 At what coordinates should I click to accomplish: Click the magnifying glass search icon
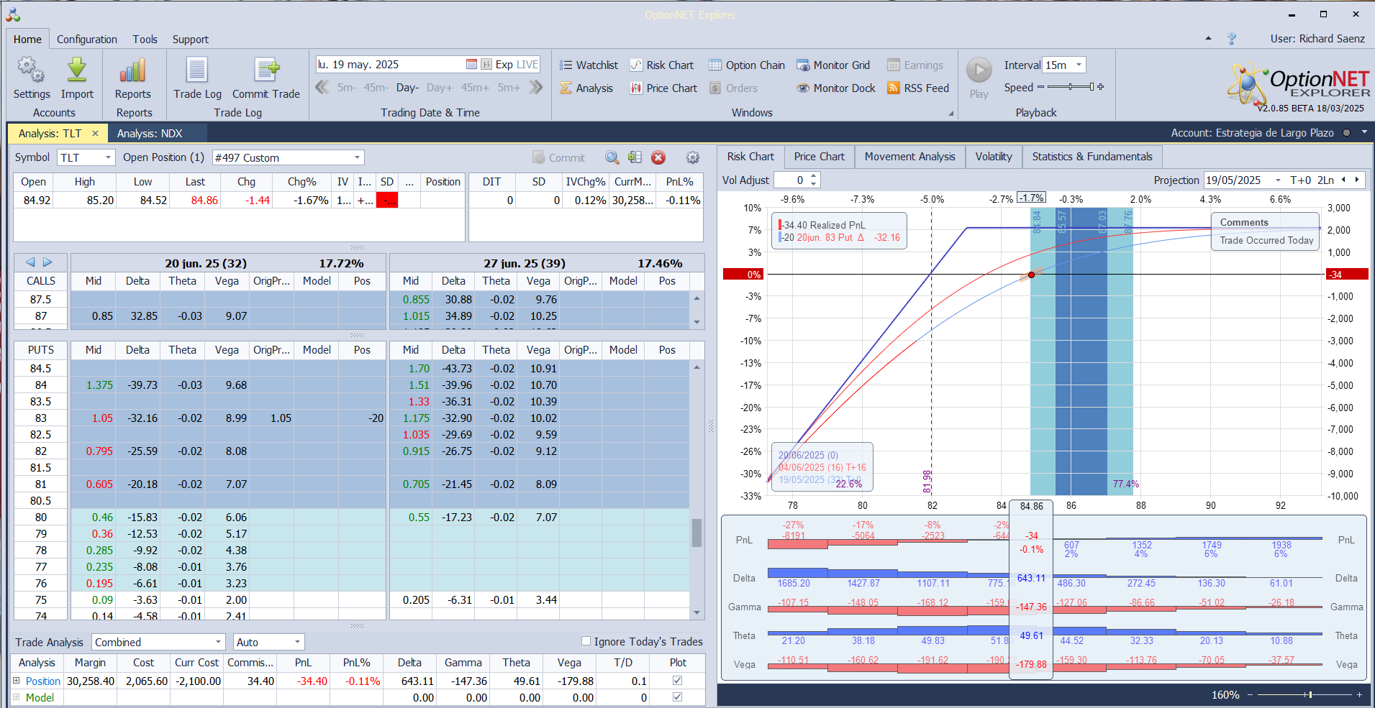pyautogui.click(x=612, y=157)
